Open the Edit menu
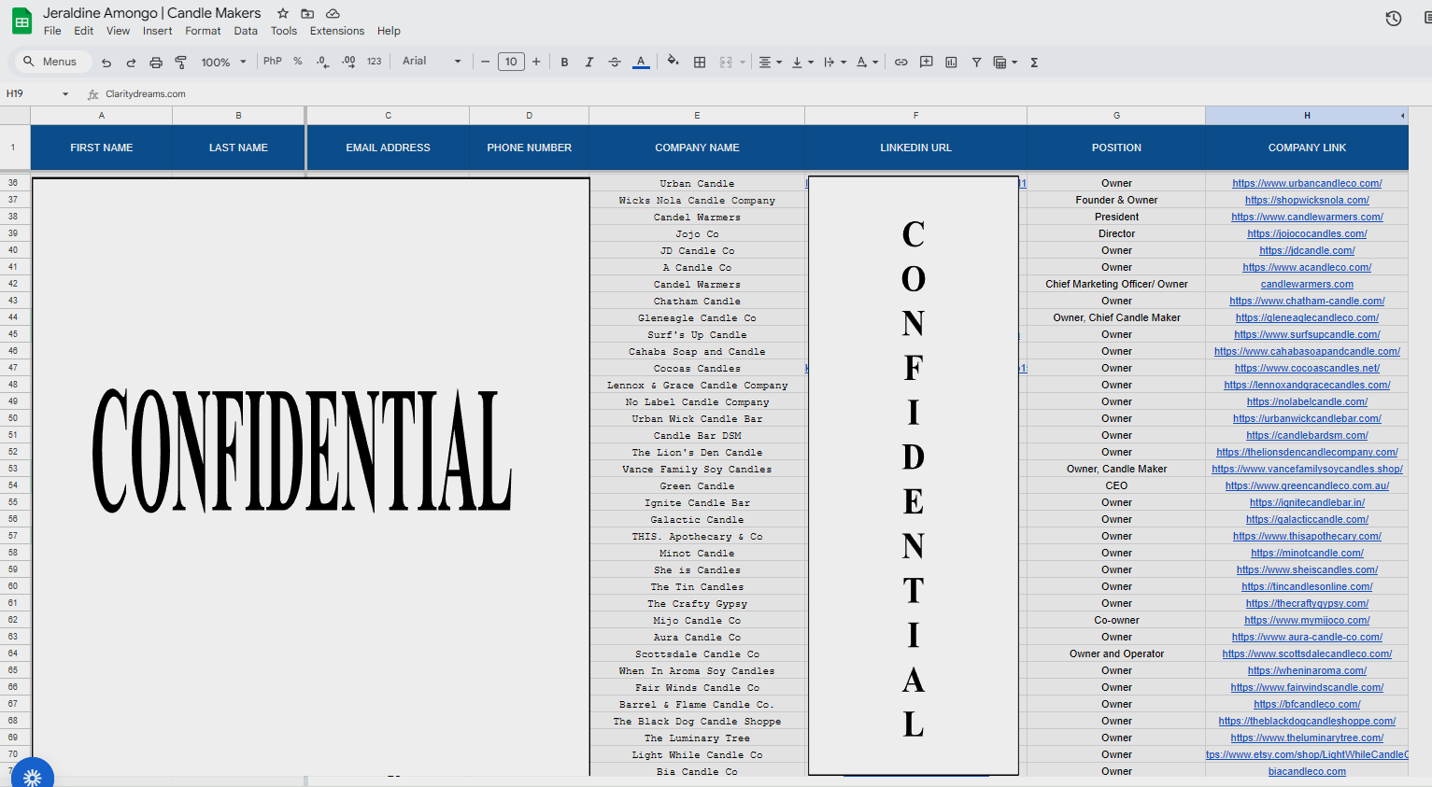Image resolution: width=1432 pixels, height=787 pixels. [84, 31]
